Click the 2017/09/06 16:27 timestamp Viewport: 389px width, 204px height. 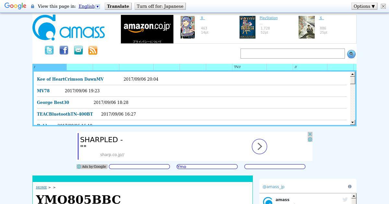pos(118,114)
